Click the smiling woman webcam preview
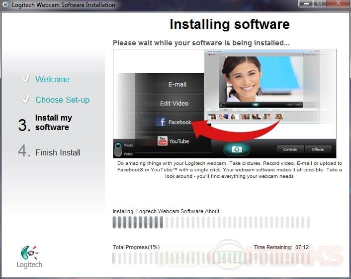 pos(253,79)
